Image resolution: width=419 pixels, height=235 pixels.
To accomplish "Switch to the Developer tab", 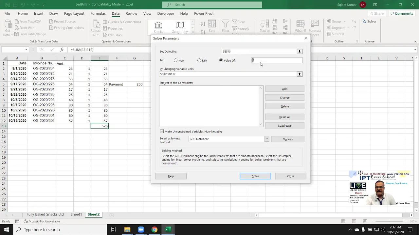I will tap(166, 13).
